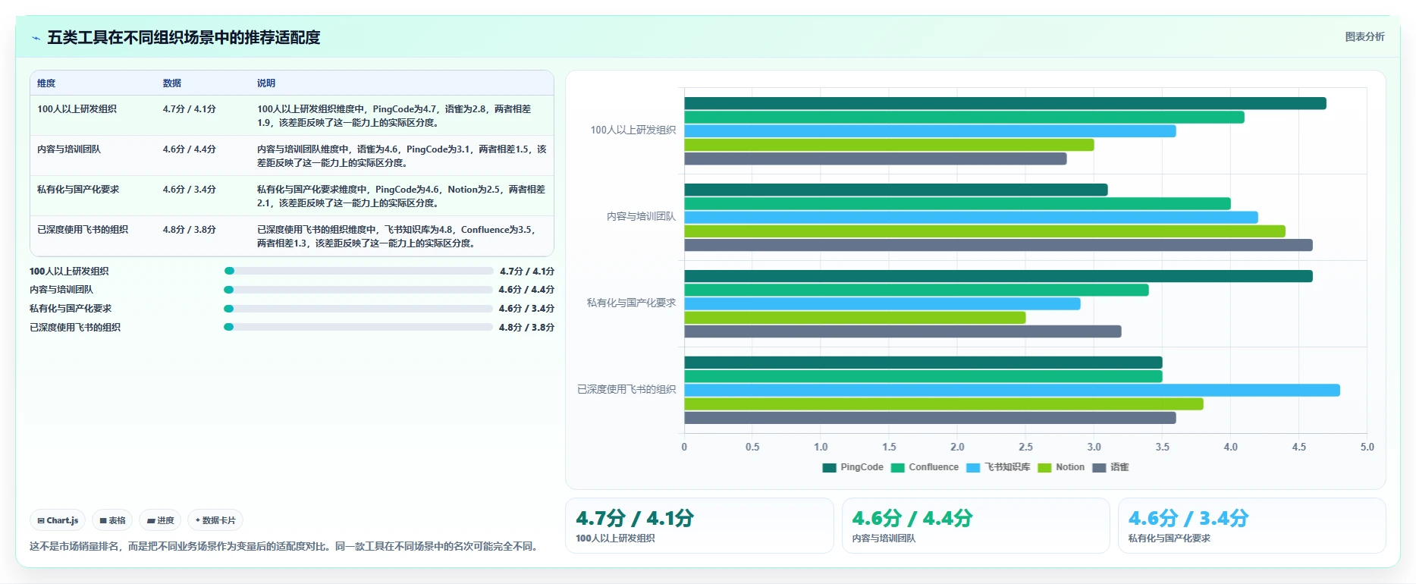Click the description starting with 私有化与国产化要求维度中

click(401, 196)
